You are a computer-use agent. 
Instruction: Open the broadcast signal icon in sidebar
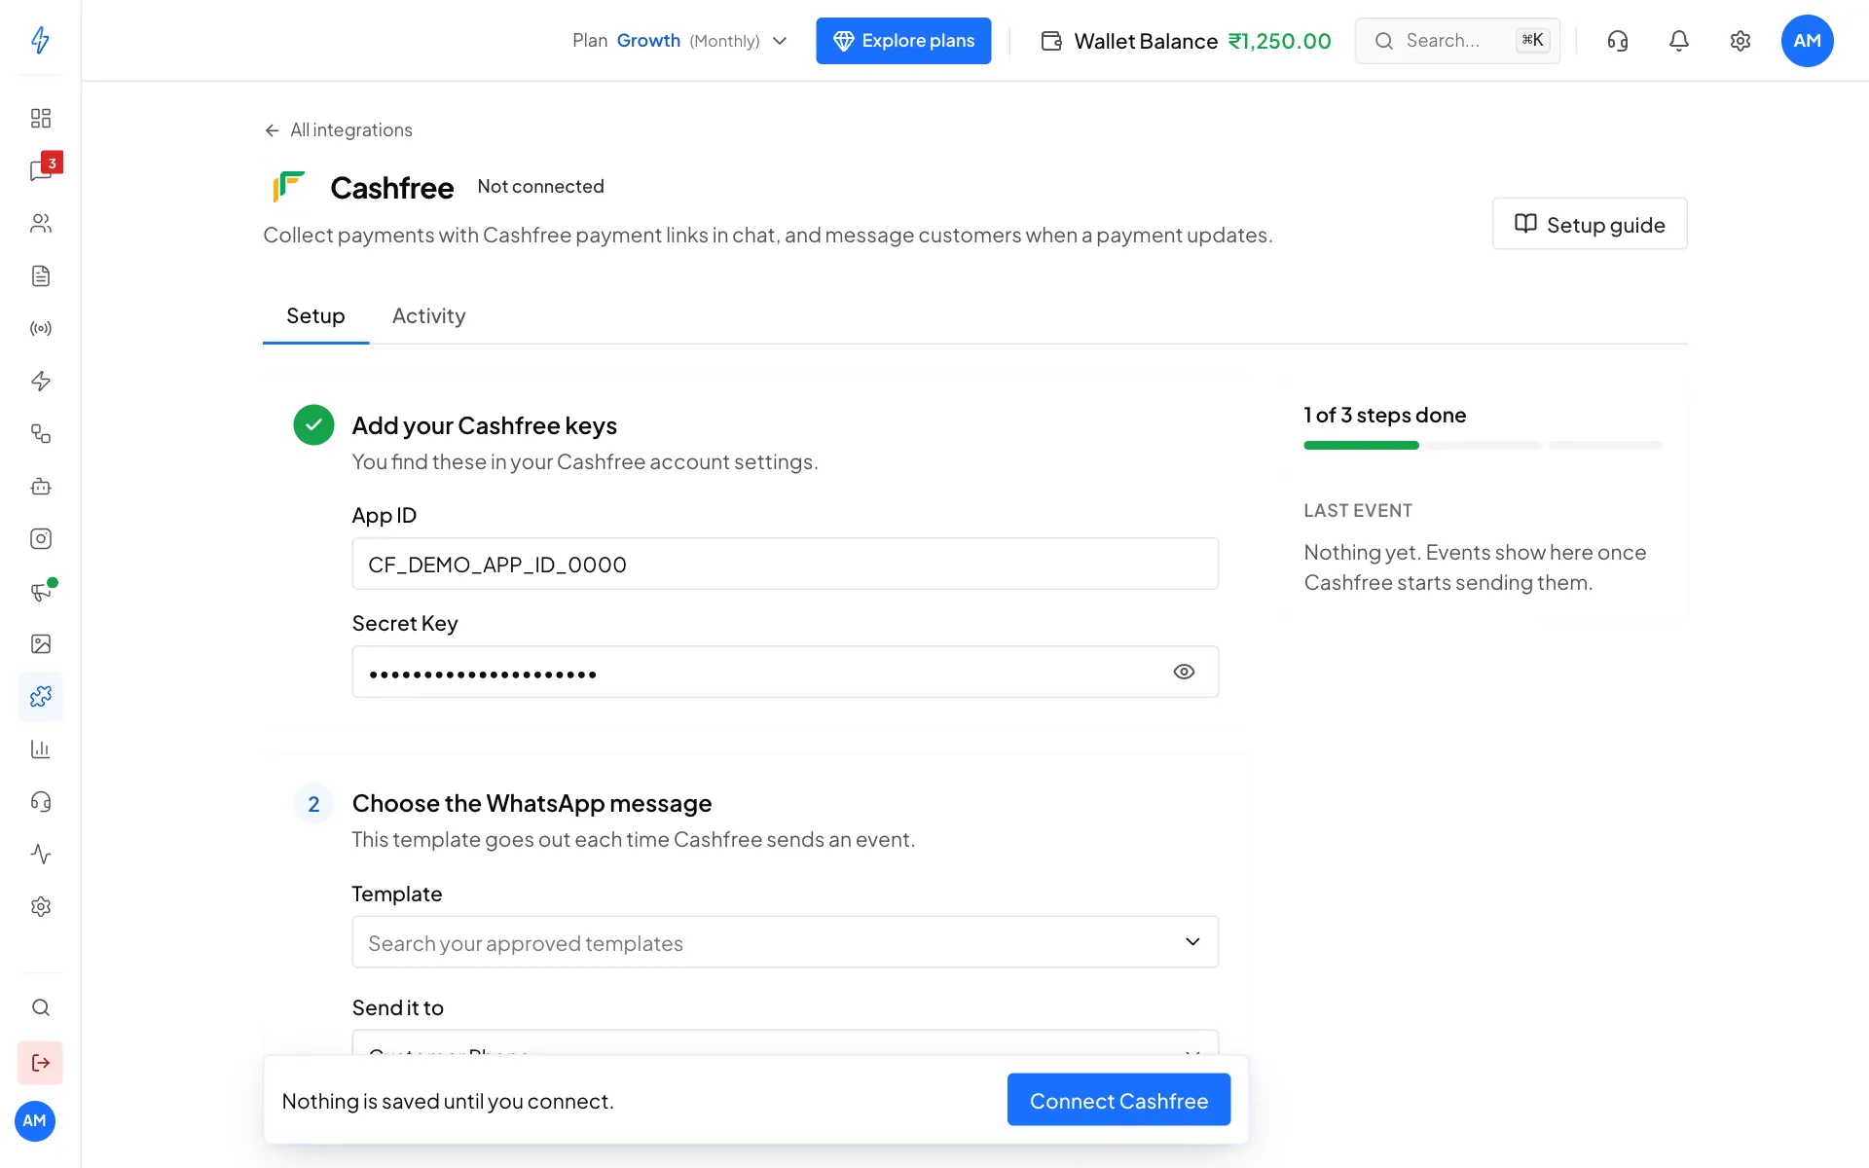coord(40,328)
